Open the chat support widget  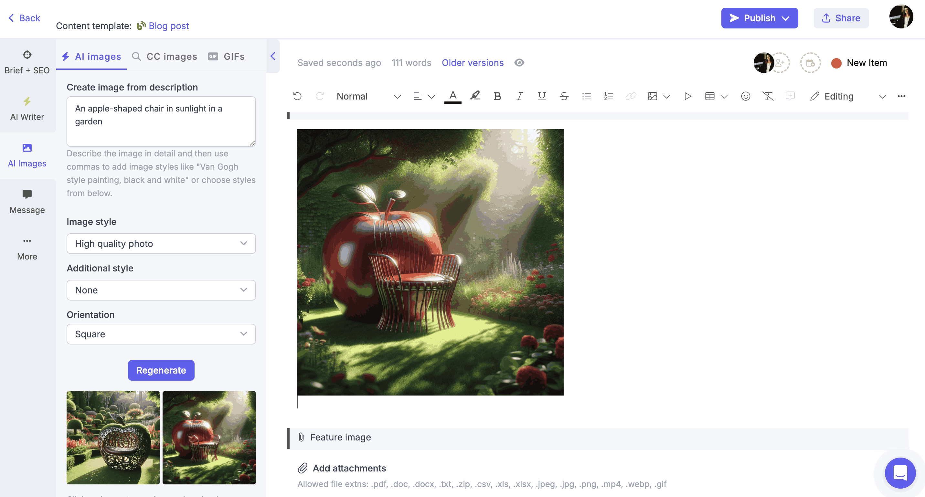[900, 473]
